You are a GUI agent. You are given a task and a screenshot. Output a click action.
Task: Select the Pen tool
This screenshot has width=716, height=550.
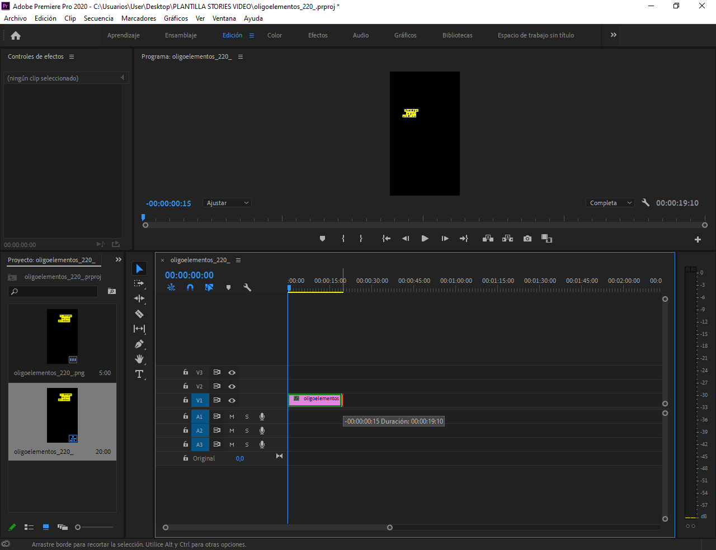coord(139,344)
